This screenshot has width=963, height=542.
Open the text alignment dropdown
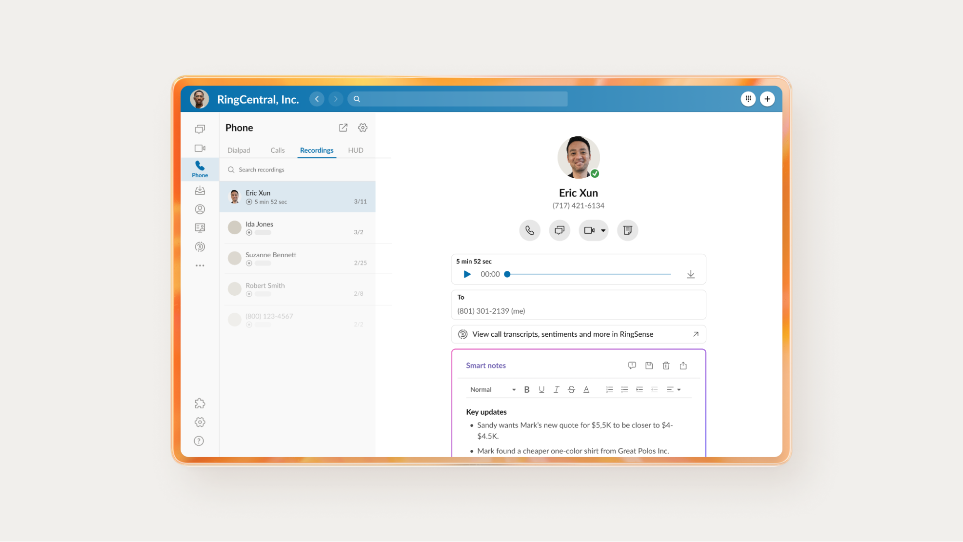(673, 389)
